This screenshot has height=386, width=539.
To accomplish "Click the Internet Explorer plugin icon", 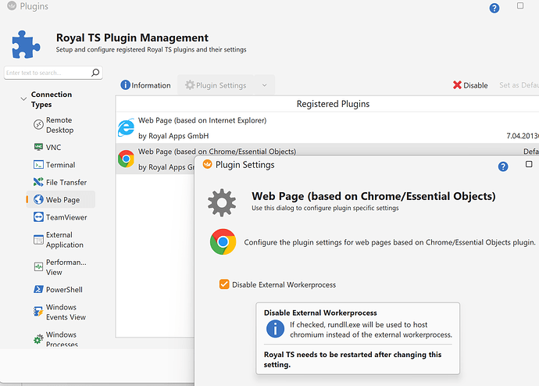I will (x=126, y=127).
